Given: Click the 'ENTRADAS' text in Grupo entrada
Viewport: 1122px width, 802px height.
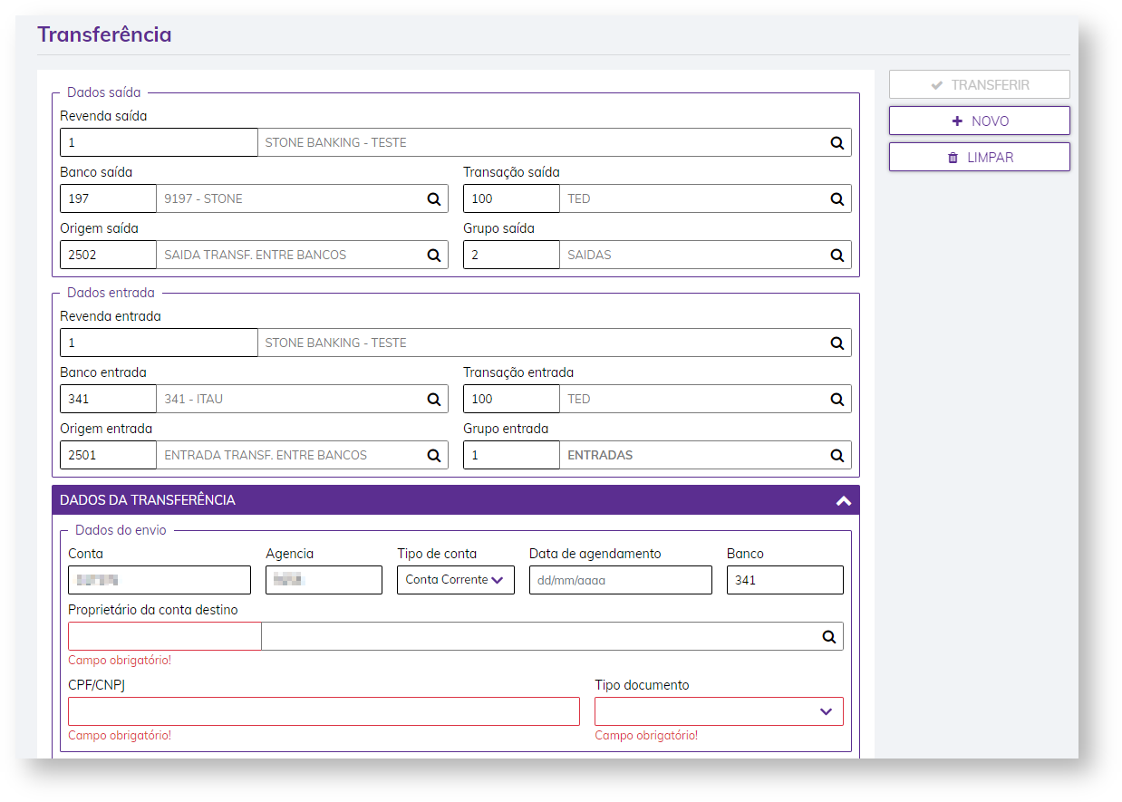Looking at the screenshot, I should [600, 456].
